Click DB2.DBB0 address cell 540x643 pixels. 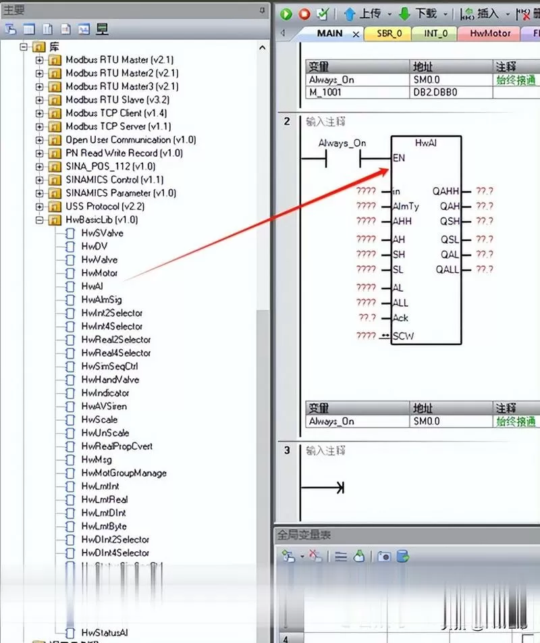pos(451,93)
